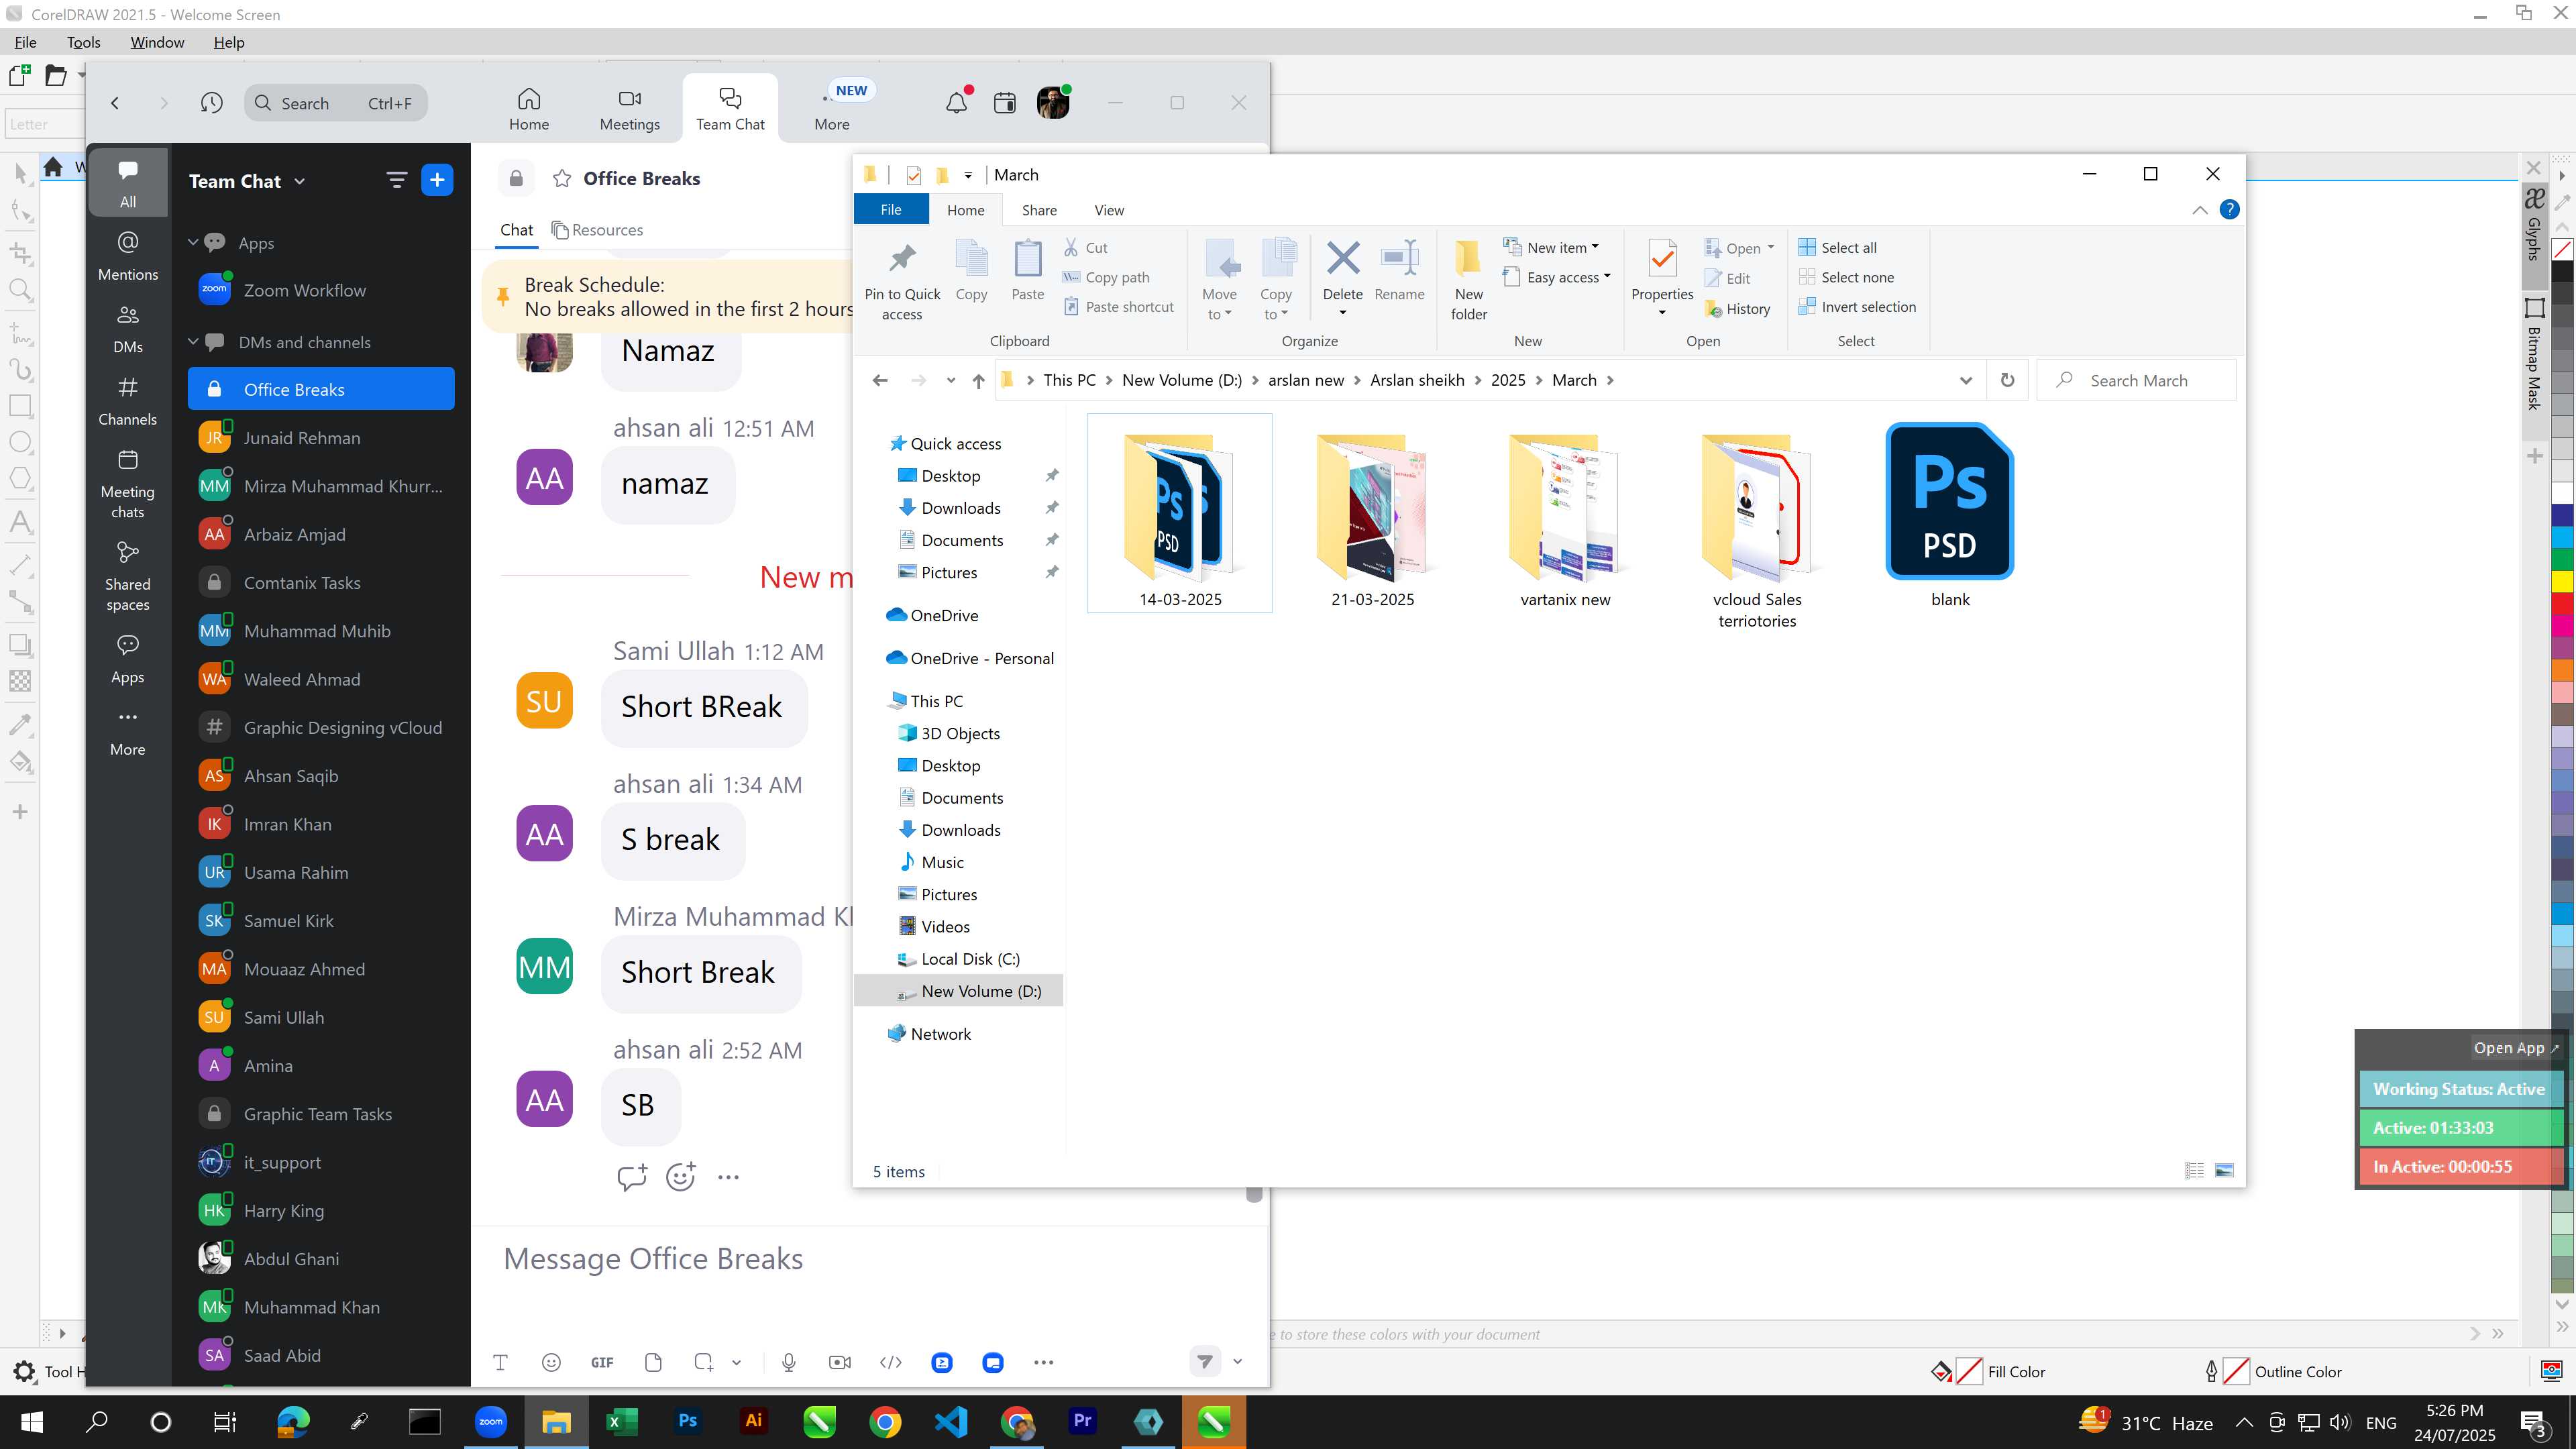Open send options dropdown arrow
The image size is (2576, 1449).
point(1237,1362)
